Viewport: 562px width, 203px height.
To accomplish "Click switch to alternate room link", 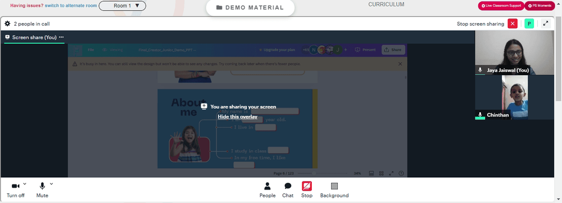I will click(71, 6).
